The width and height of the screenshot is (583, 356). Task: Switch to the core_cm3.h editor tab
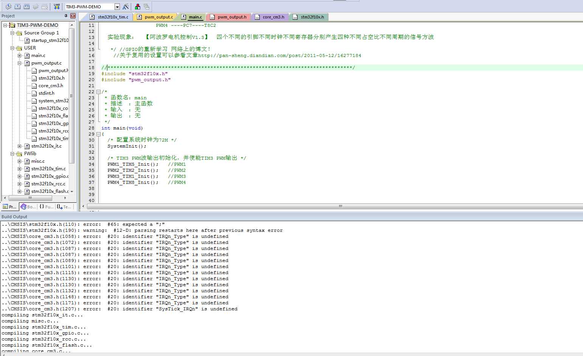271,17
